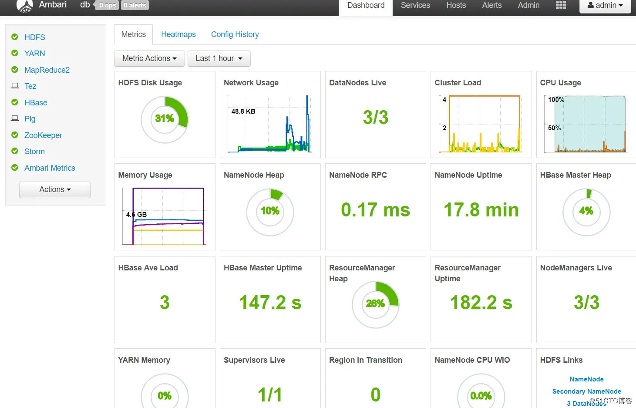The height and width of the screenshot is (408, 636).
Task: Switch to the Heatmaps tab
Action: pos(178,34)
